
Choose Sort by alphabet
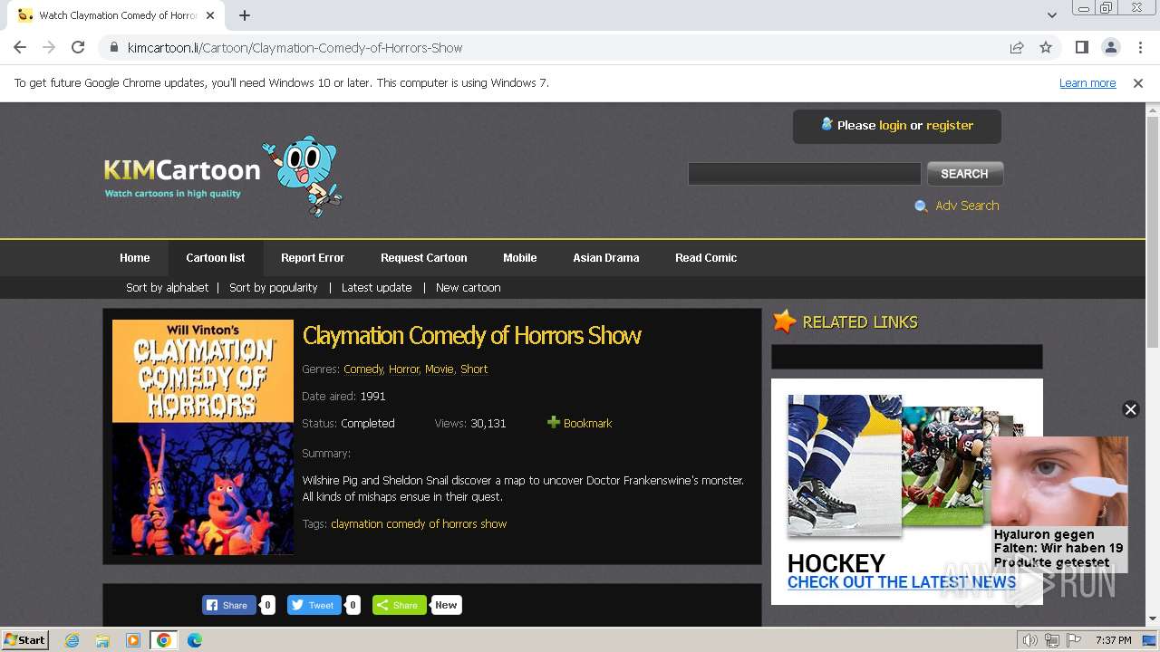(168, 287)
